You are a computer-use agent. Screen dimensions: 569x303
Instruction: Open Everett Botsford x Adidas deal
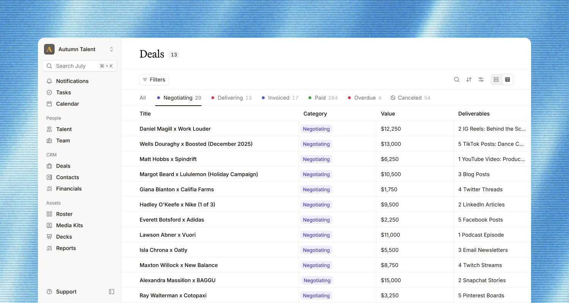click(x=172, y=220)
